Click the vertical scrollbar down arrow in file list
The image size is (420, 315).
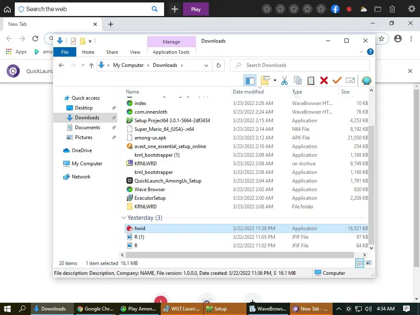[371, 248]
